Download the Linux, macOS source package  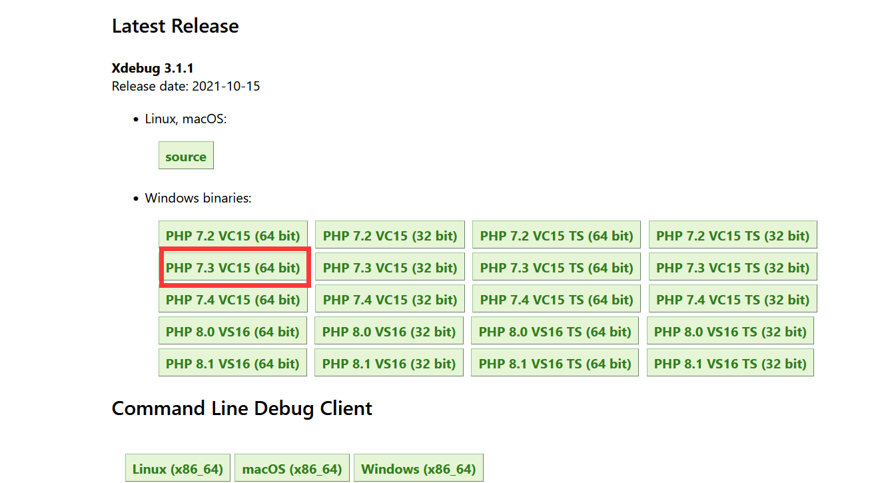click(186, 156)
